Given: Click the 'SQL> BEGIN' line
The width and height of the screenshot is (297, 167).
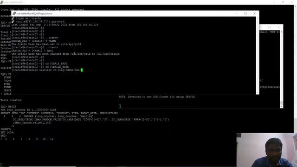Looking at the screenshot, I should (x=8, y=107).
